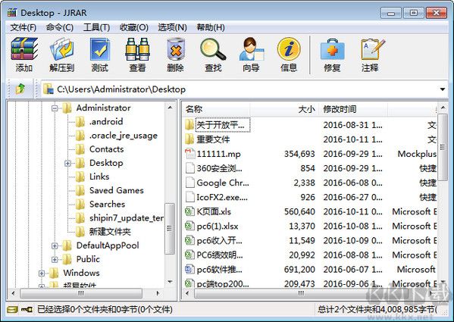Click the Excel icon of PC6绩效明...
Image resolution: width=454 pixels, height=322 pixels.
tap(189, 255)
